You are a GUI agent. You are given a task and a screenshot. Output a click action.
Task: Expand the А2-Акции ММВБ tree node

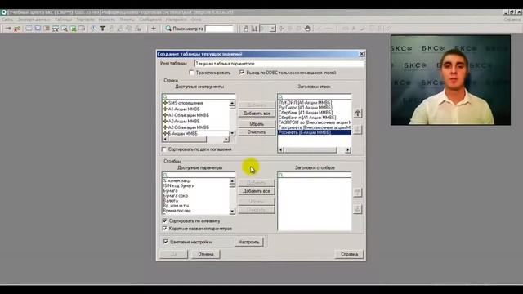point(165,122)
